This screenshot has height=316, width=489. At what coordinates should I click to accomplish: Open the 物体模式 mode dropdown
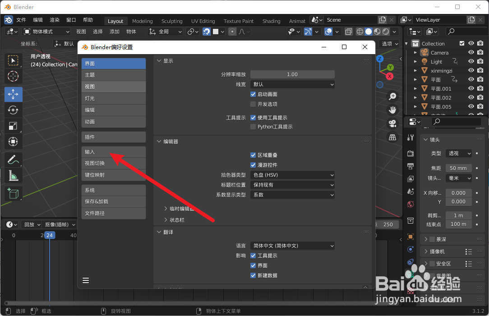point(47,32)
